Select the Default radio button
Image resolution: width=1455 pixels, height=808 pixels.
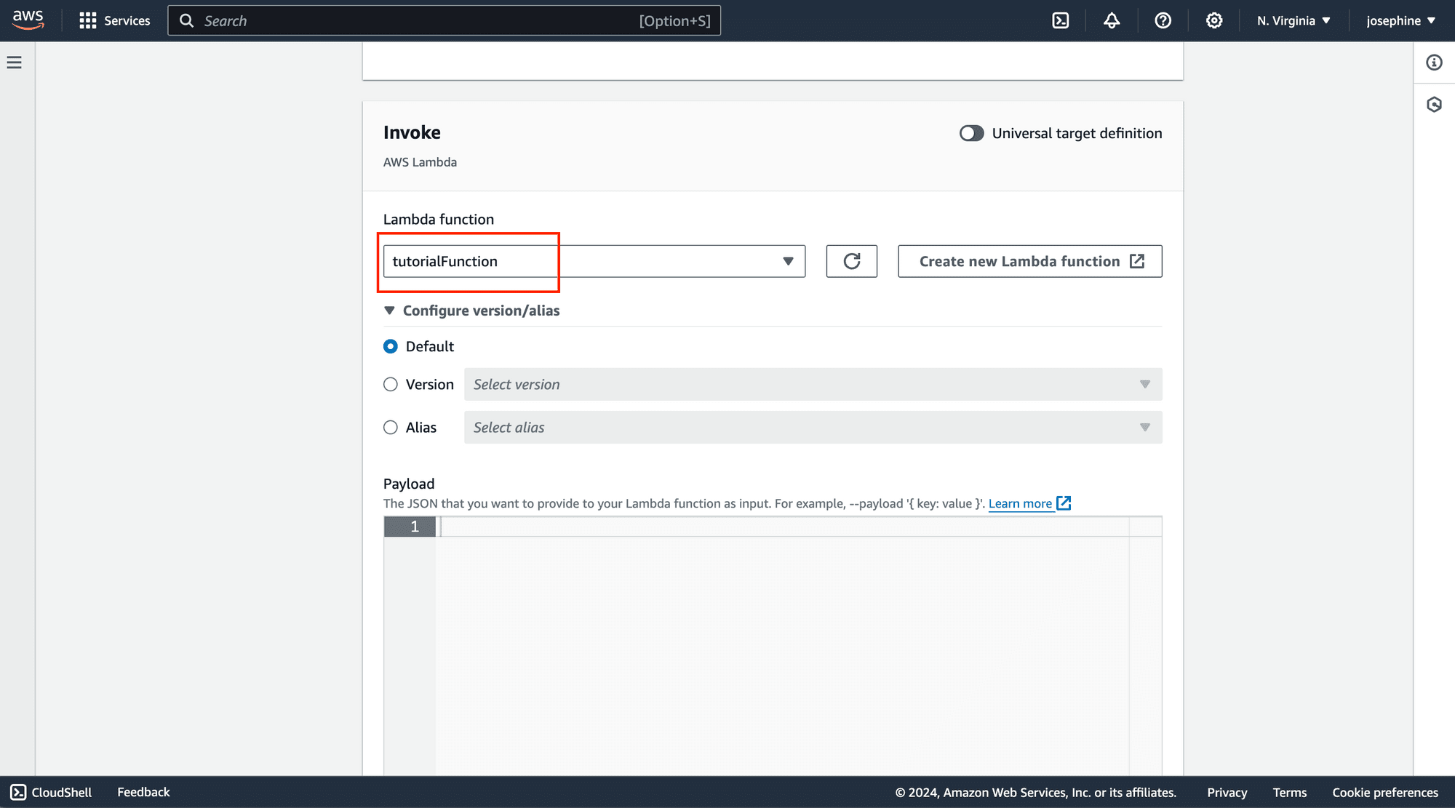click(x=391, y=346)
